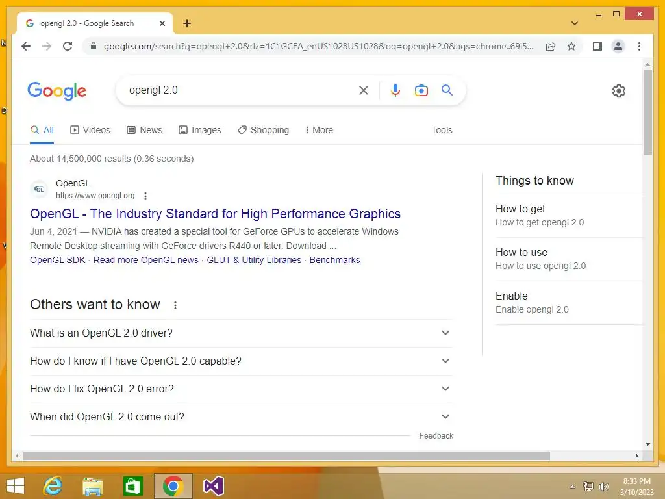Submit search with magnifier icon

coord(447,90)
